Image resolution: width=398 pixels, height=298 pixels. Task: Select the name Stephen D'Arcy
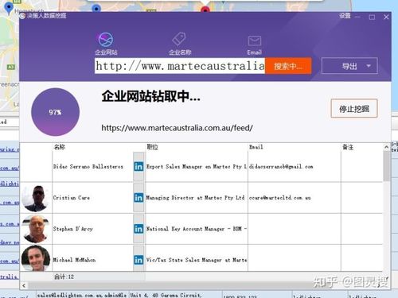(x=73, y=229)
